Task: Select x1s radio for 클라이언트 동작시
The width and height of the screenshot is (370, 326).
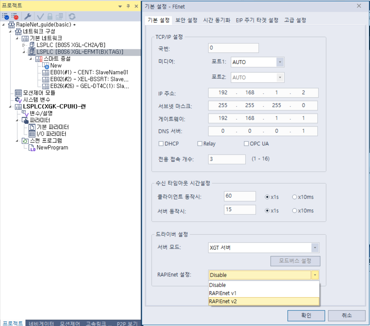Action: tap(268, 197)
